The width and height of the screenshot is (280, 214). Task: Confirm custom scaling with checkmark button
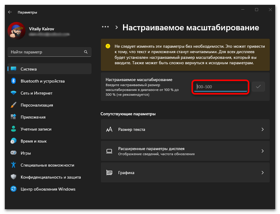pyautogui.click(x=258, y=87)
